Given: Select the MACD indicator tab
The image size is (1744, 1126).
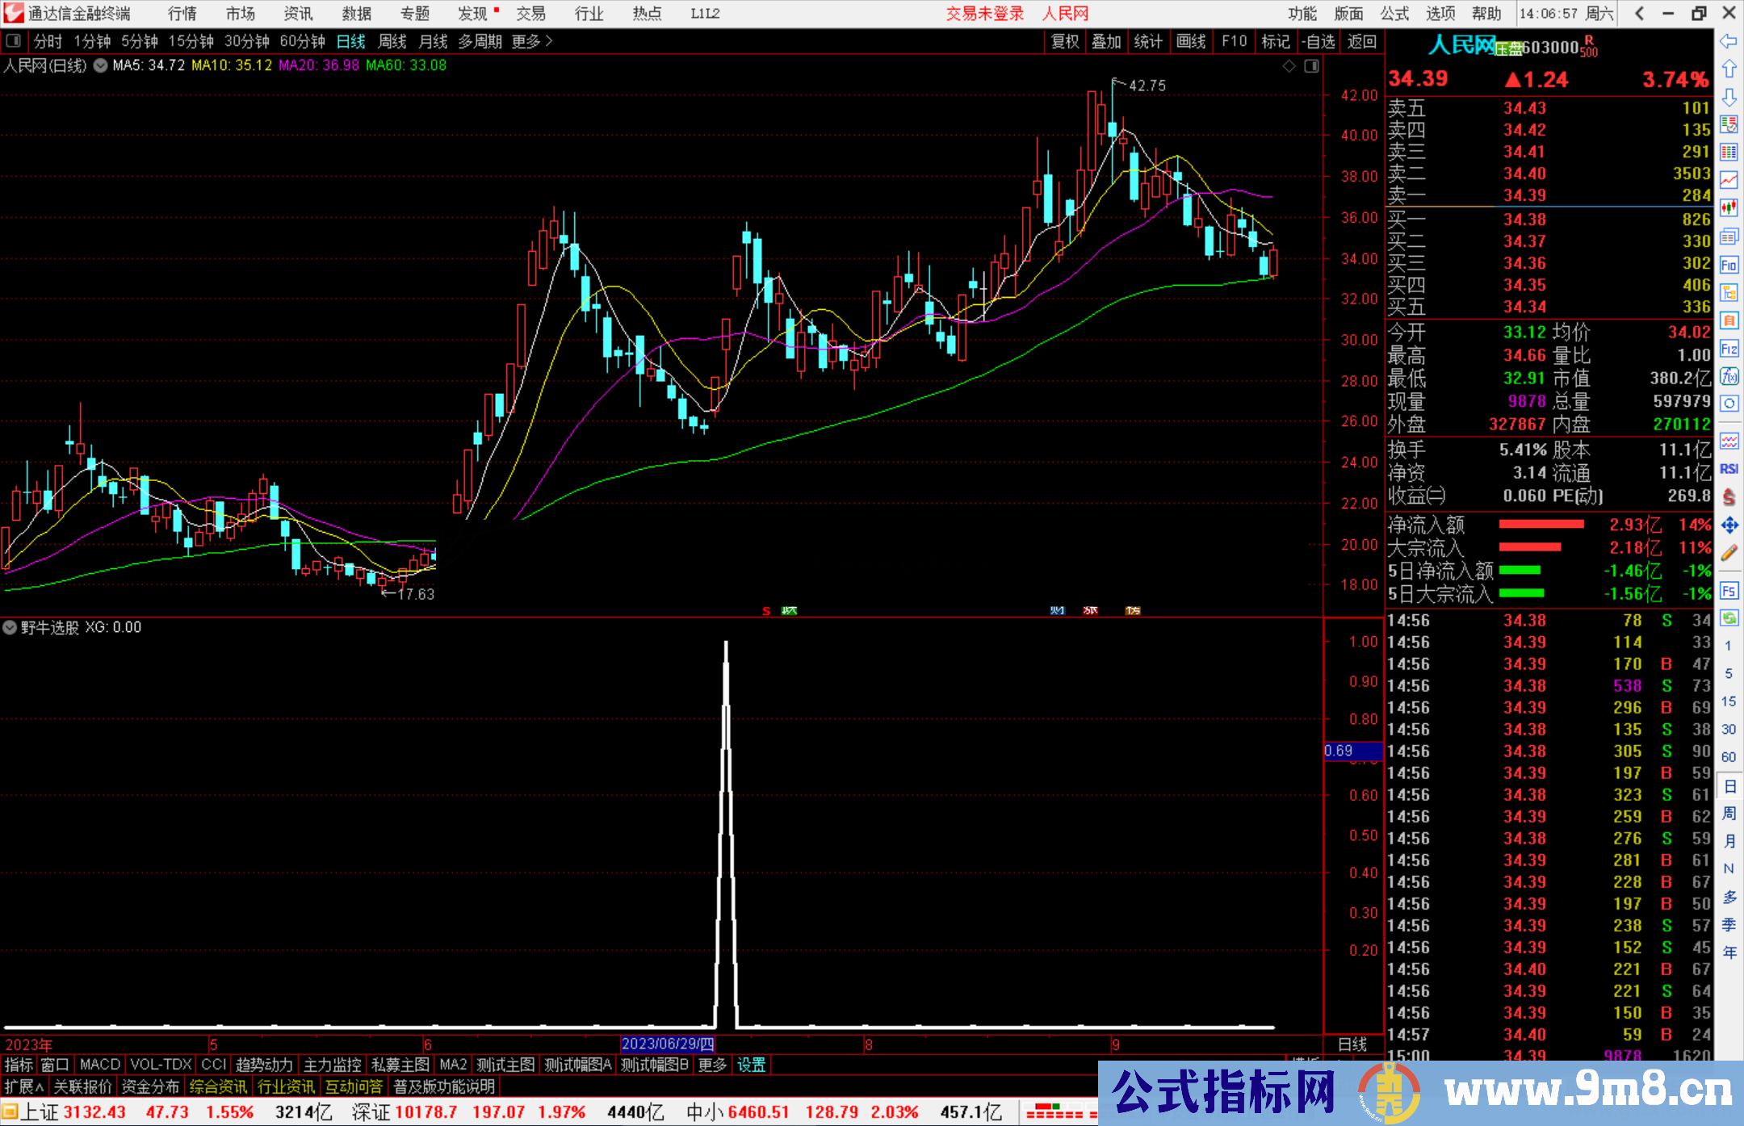Looking at the screenshot, I should tap(99, 1065).
